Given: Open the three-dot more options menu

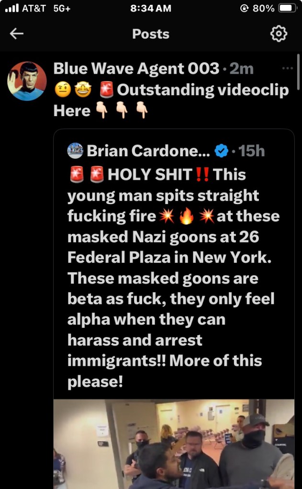Looking at the screenshot, I should pyautogui.click(x=287, y=68).
